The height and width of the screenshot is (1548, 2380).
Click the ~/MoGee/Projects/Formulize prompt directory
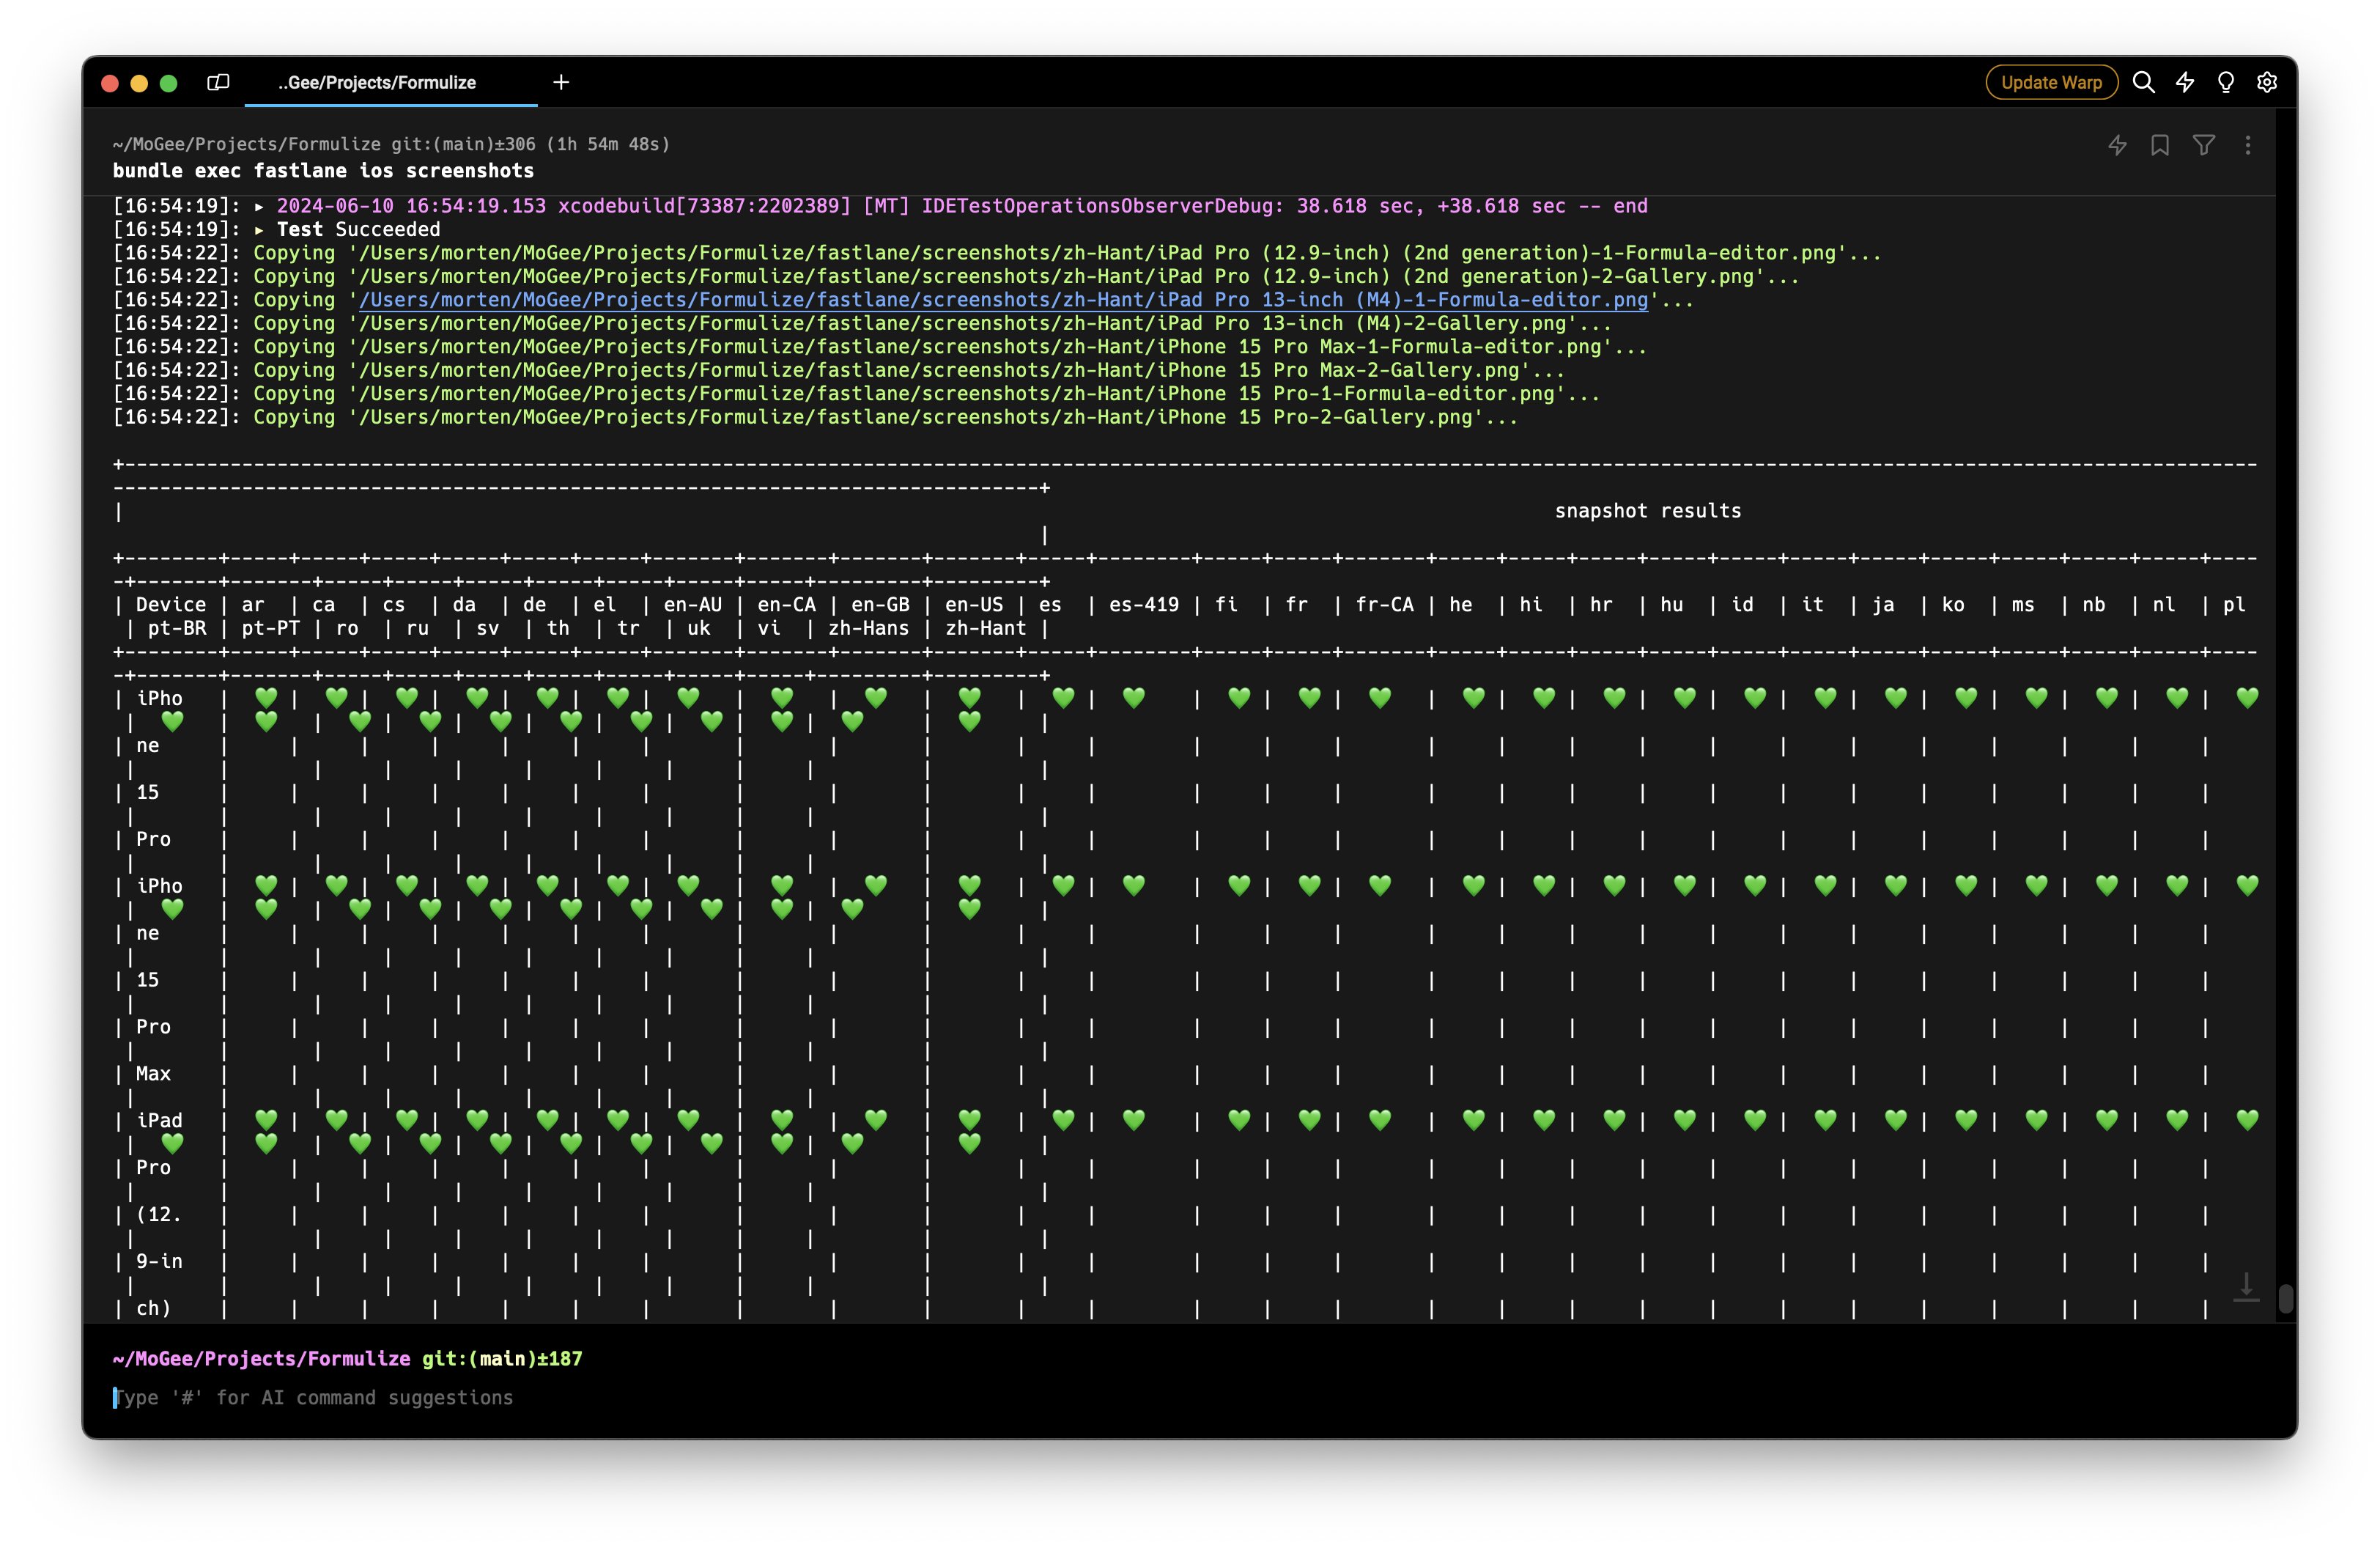261,1358
